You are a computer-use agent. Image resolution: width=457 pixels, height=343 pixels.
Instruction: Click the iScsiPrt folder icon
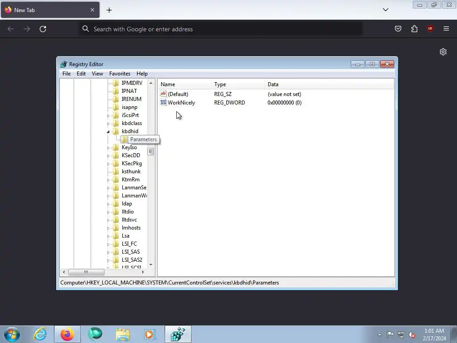(x=116, y=115)
